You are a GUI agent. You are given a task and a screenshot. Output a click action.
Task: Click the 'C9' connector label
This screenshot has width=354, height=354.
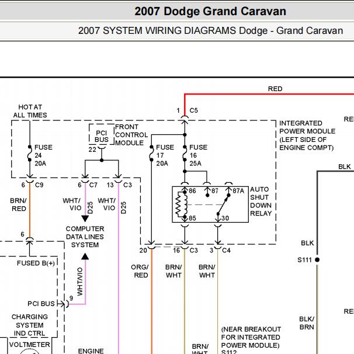click(x=39, y=185)
